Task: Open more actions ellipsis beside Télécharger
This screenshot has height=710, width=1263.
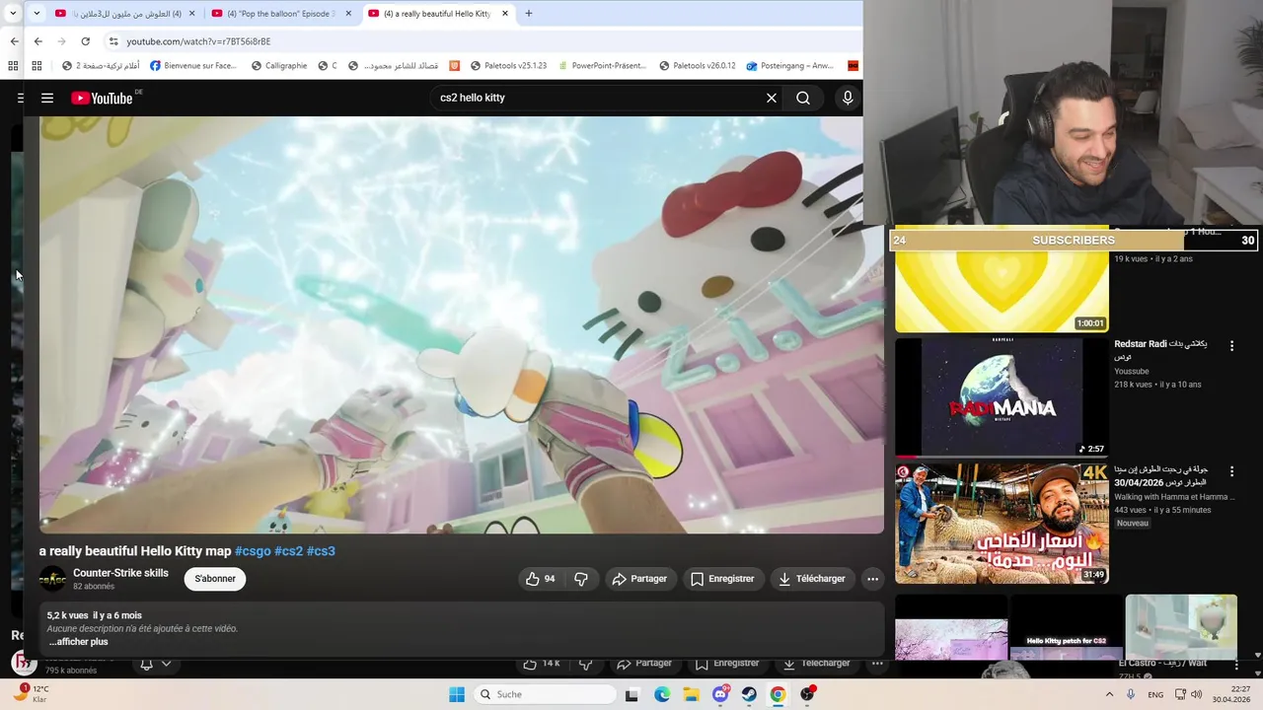Action: pyautogui.click(x=872, y=579)
